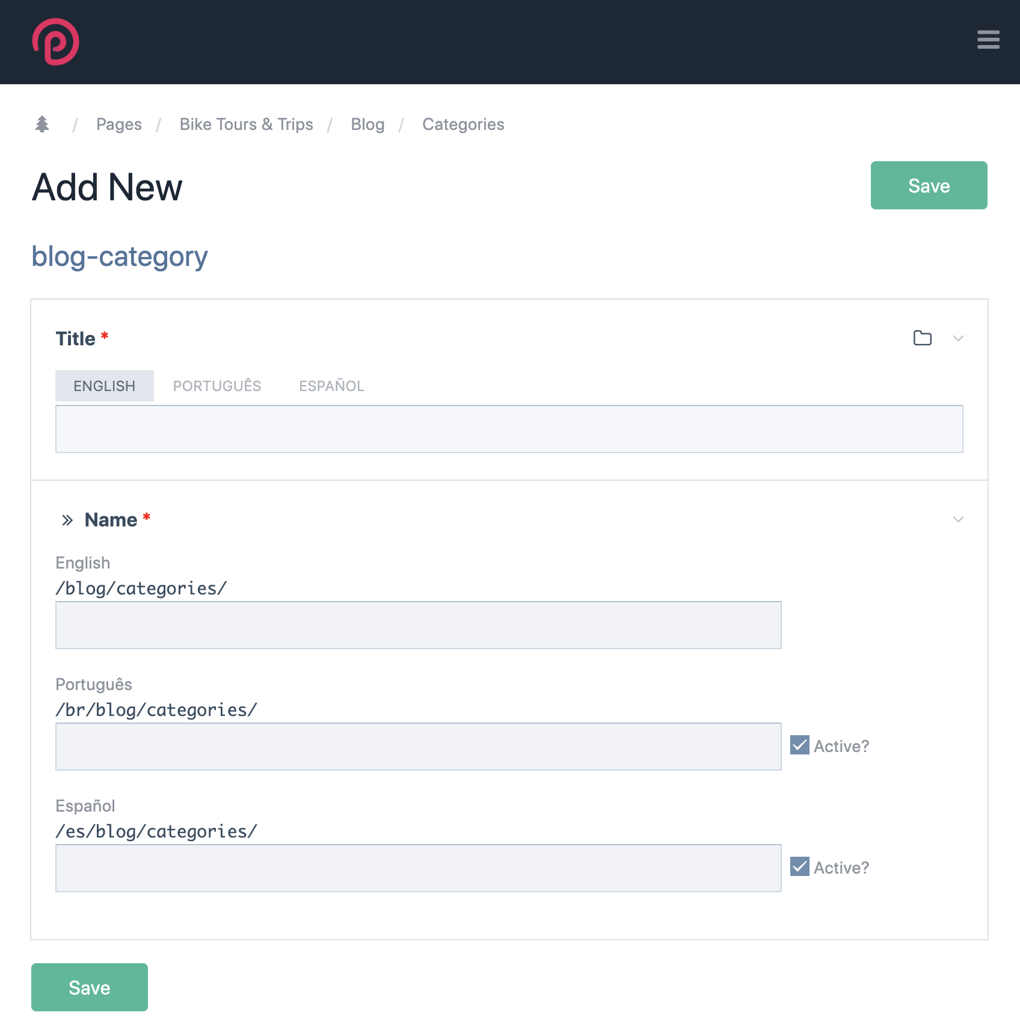Click the Español name input field

point(418,868)
